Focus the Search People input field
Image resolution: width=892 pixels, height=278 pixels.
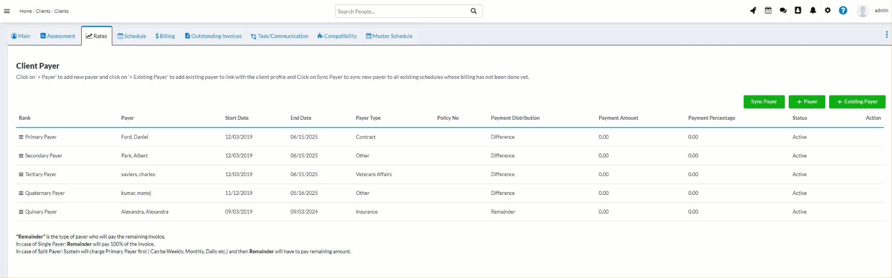401,11
